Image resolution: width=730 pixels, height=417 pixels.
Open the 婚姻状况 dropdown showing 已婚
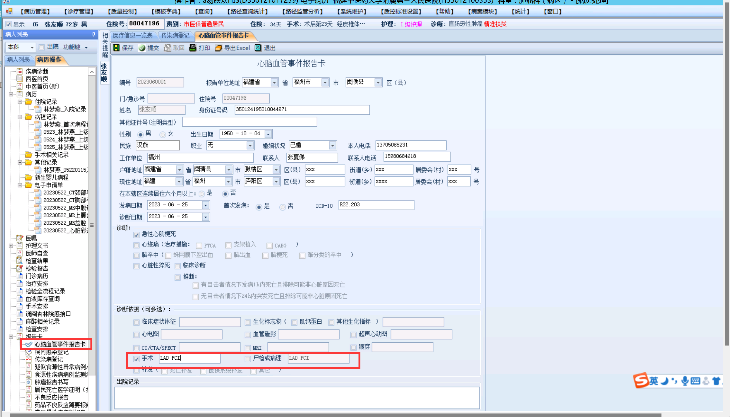tap(332, 146)
